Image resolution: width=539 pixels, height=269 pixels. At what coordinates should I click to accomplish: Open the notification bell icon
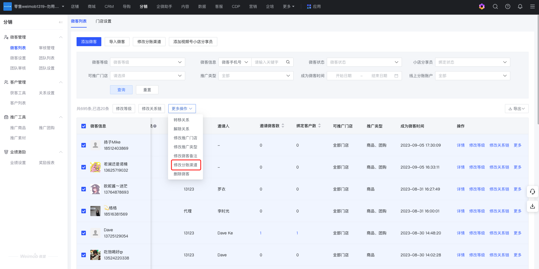pos(520,6)
